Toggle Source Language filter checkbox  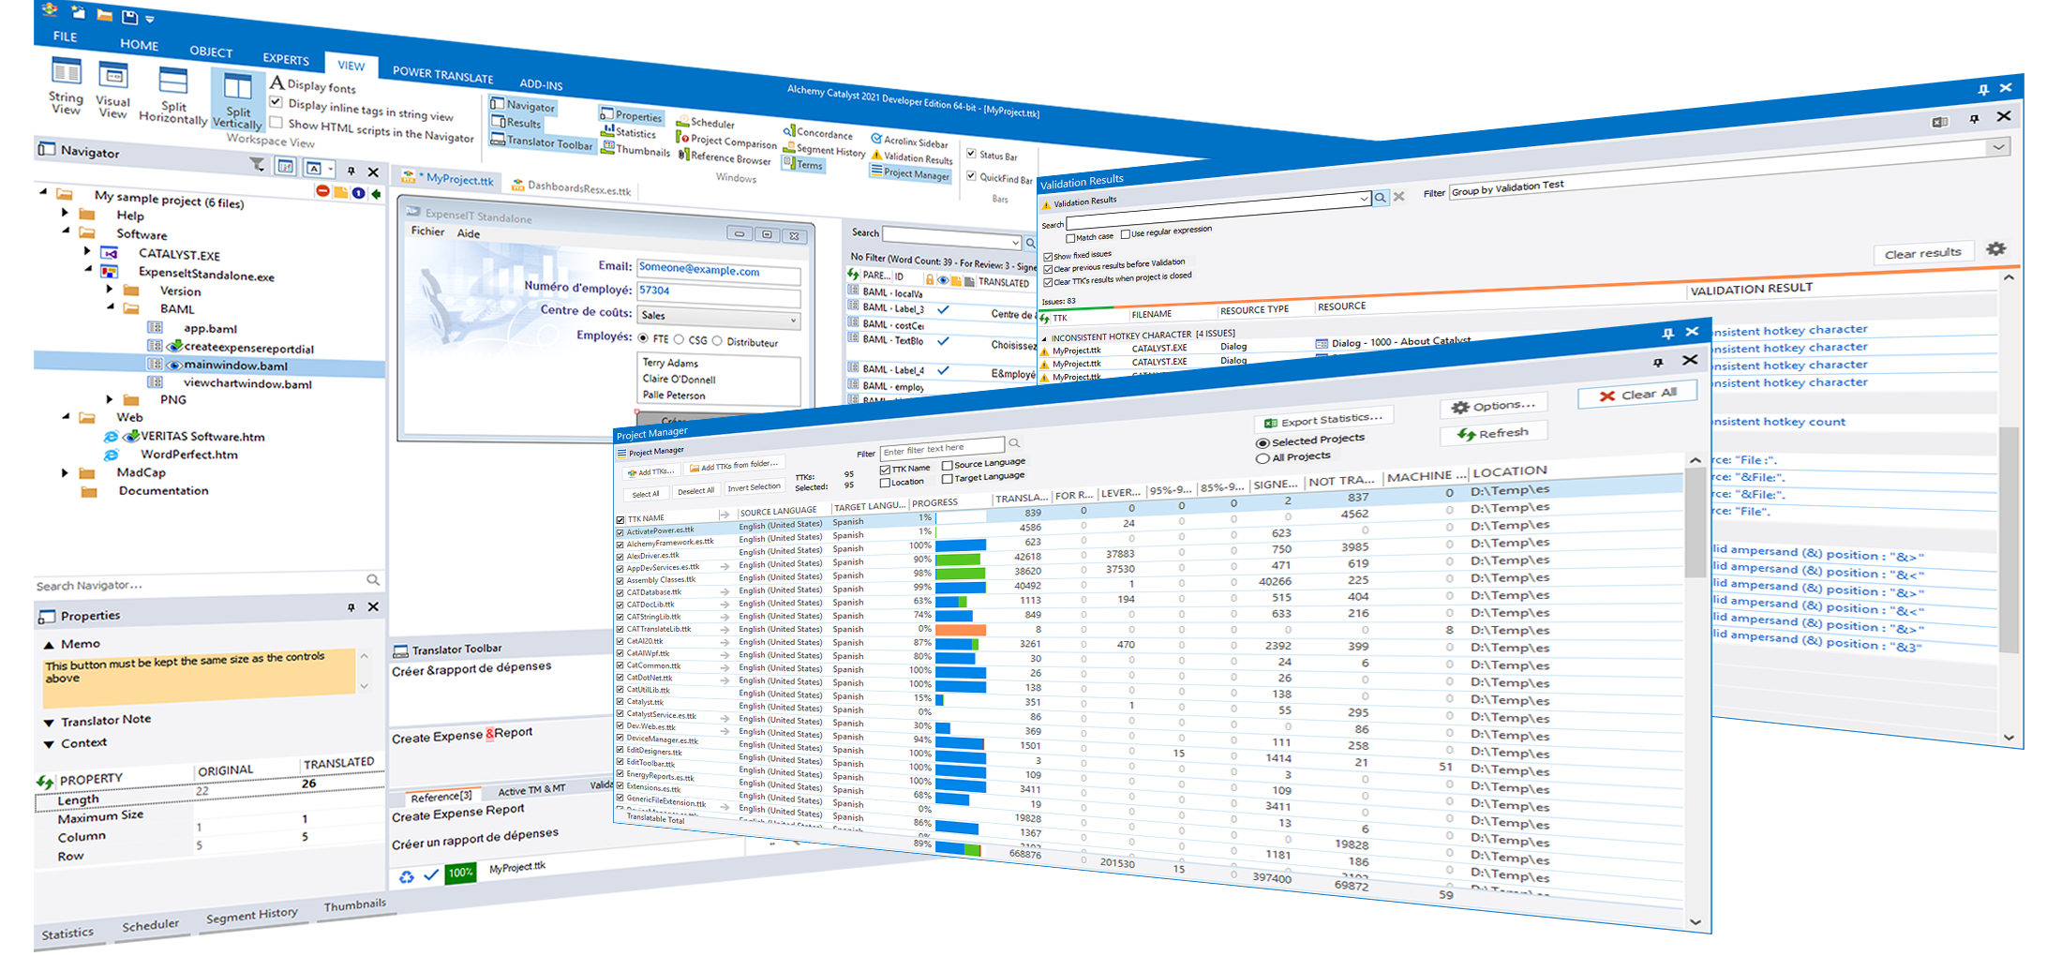947,465
